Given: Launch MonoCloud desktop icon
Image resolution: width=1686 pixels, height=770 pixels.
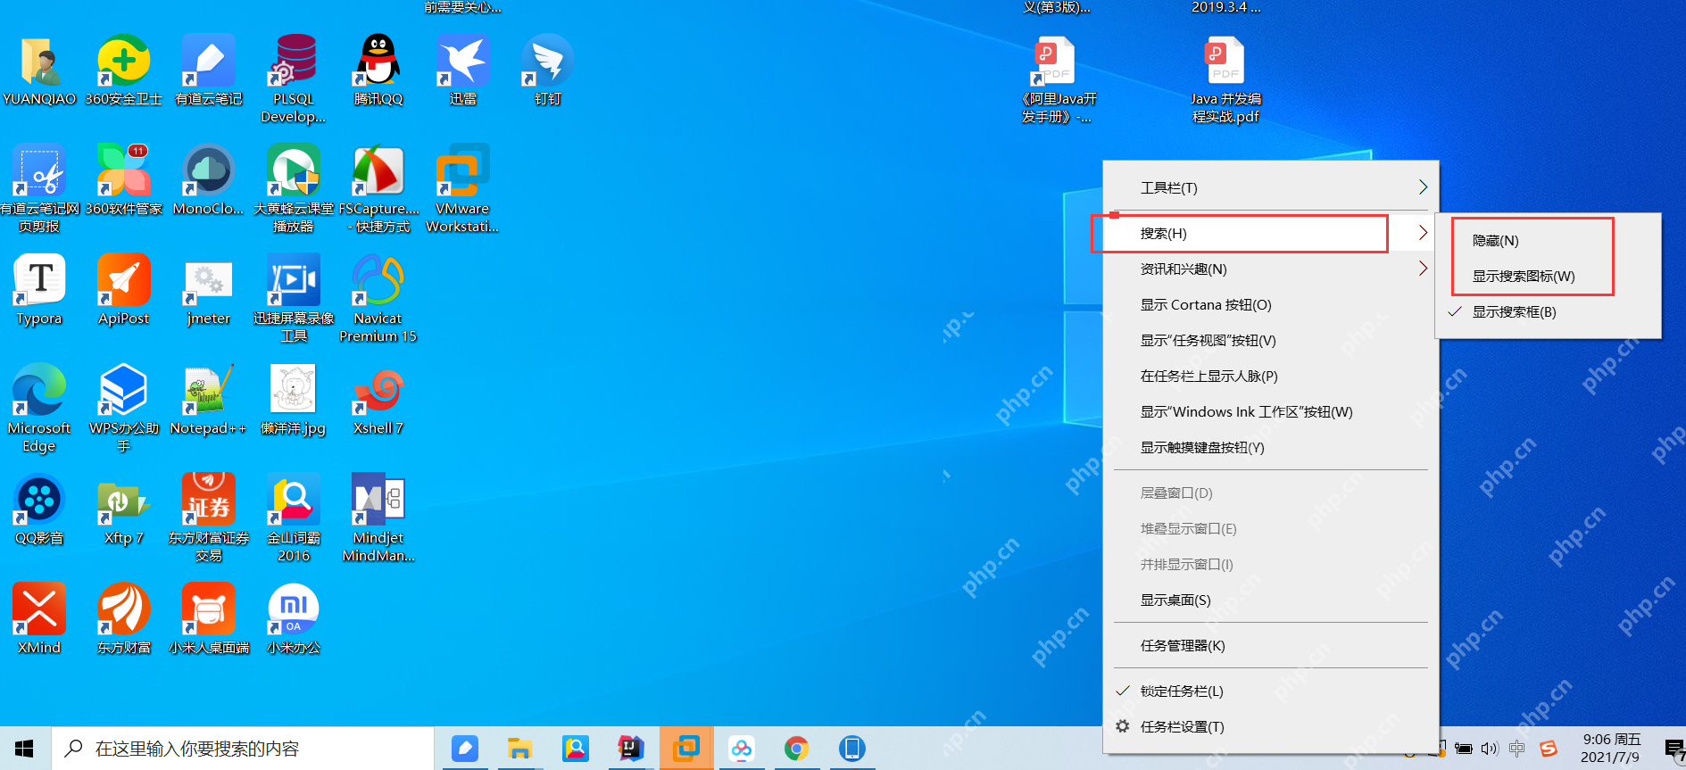Looking at the screenshot, I should point(209,170).
